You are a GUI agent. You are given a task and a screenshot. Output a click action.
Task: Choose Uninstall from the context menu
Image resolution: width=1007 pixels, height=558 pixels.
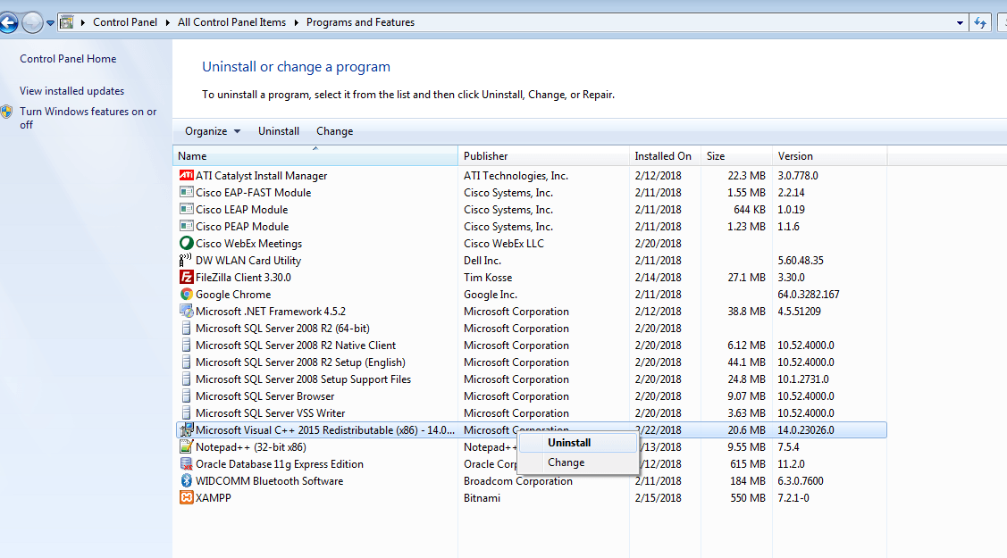[x=569, y=443]
